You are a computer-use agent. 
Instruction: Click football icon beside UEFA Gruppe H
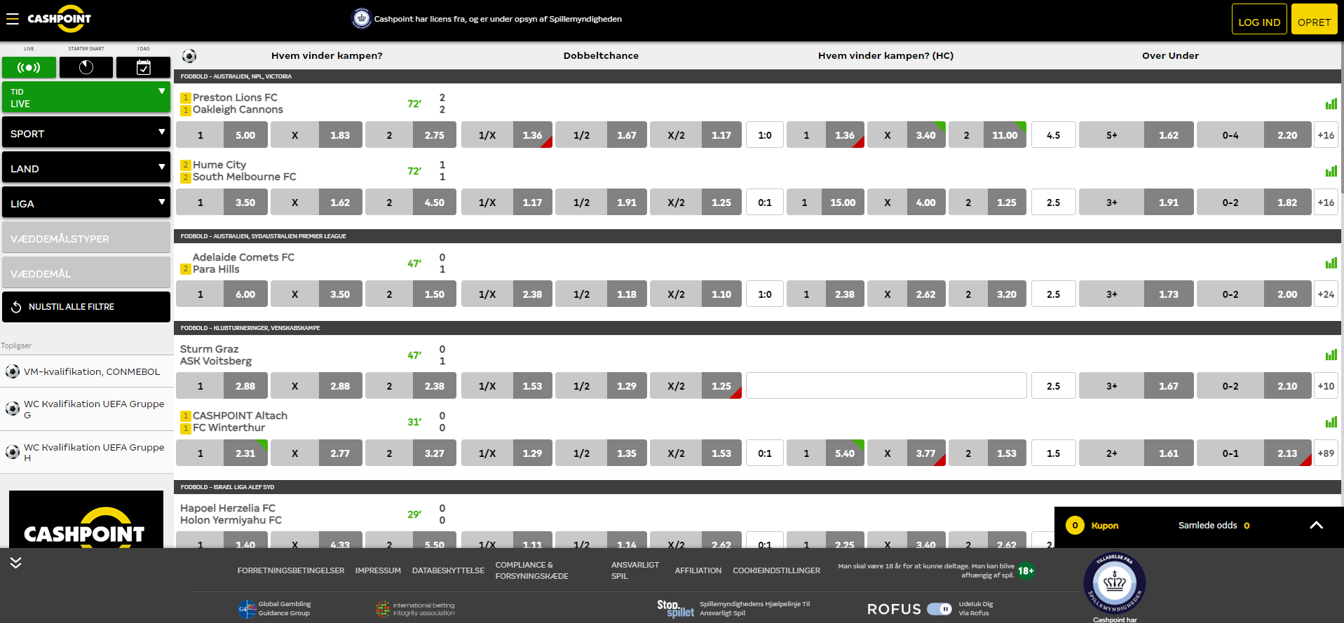tap(13, 452)
